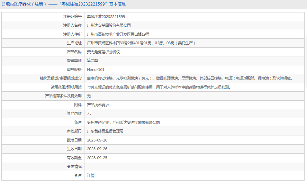The width and height of the screenshot is (307, 183).
Task: Click the 注册人名称 row label
Action: click(72, 26)
